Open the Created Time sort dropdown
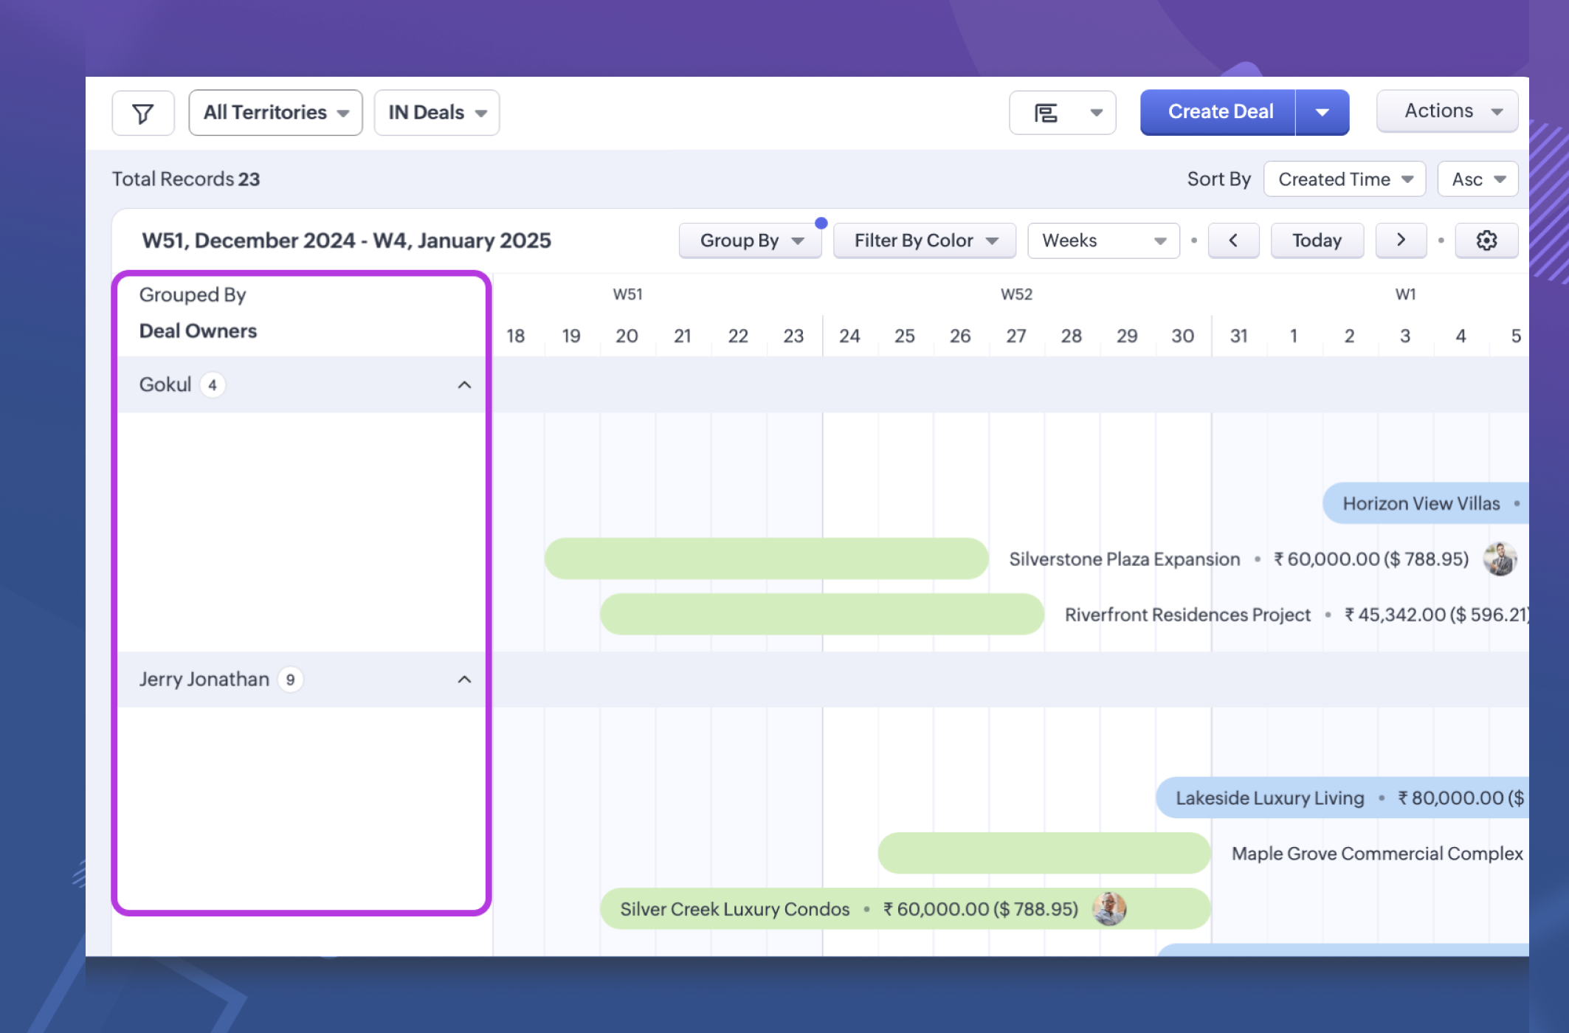The image size is (1569, 1033). coord(1344,179)
